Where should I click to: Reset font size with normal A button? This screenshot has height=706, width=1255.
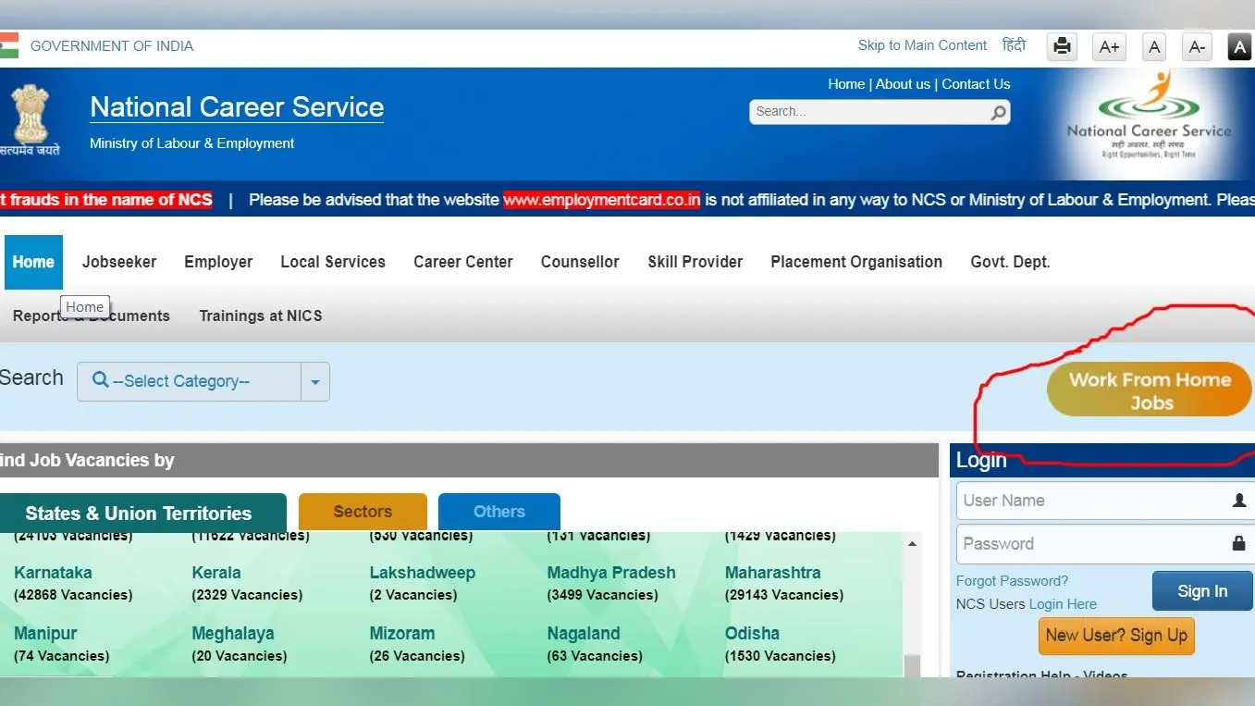pos(1153,46)
